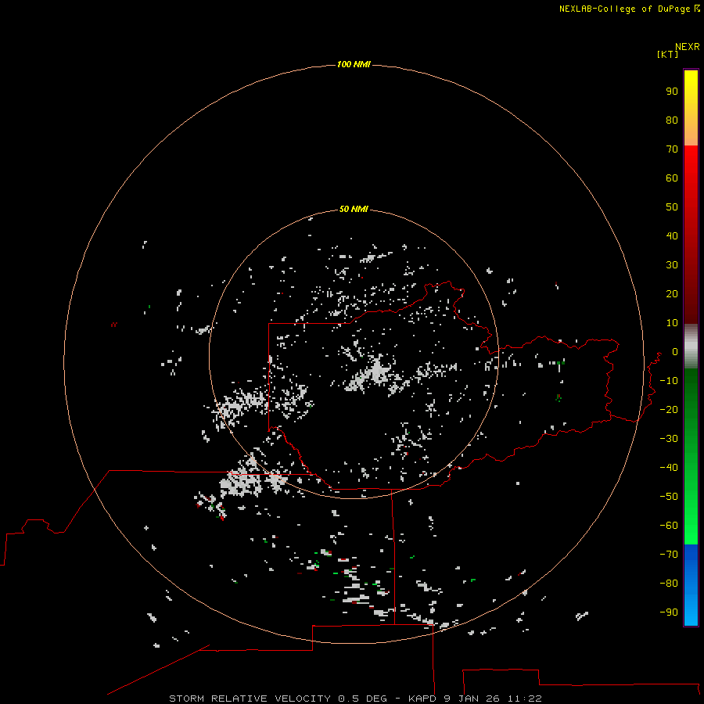Click the 20 value on the velocity scale

coord(672,293)
